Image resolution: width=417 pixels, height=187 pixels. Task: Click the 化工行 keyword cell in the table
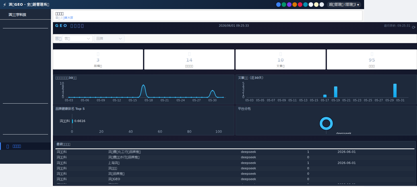pos(125,152)
